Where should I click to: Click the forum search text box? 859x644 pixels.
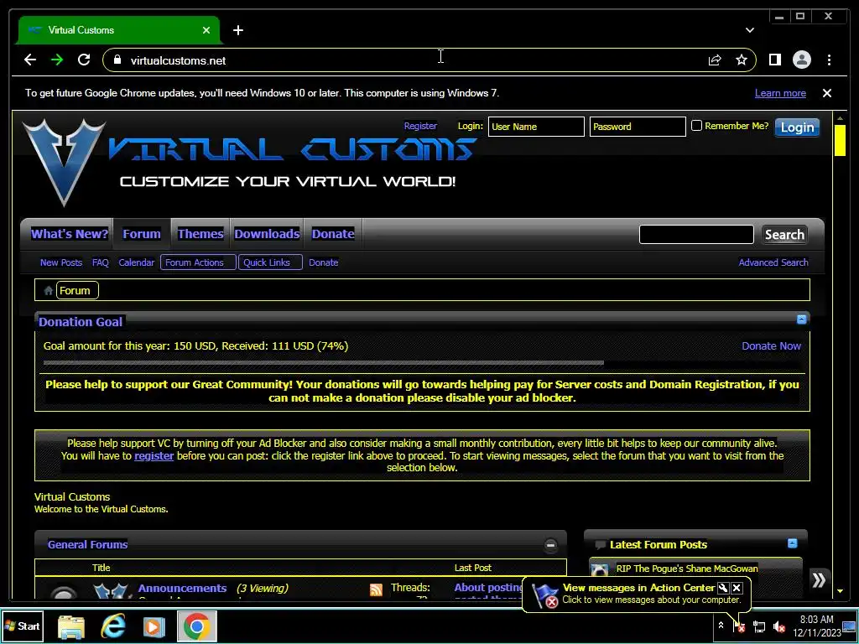pos(696,235)
